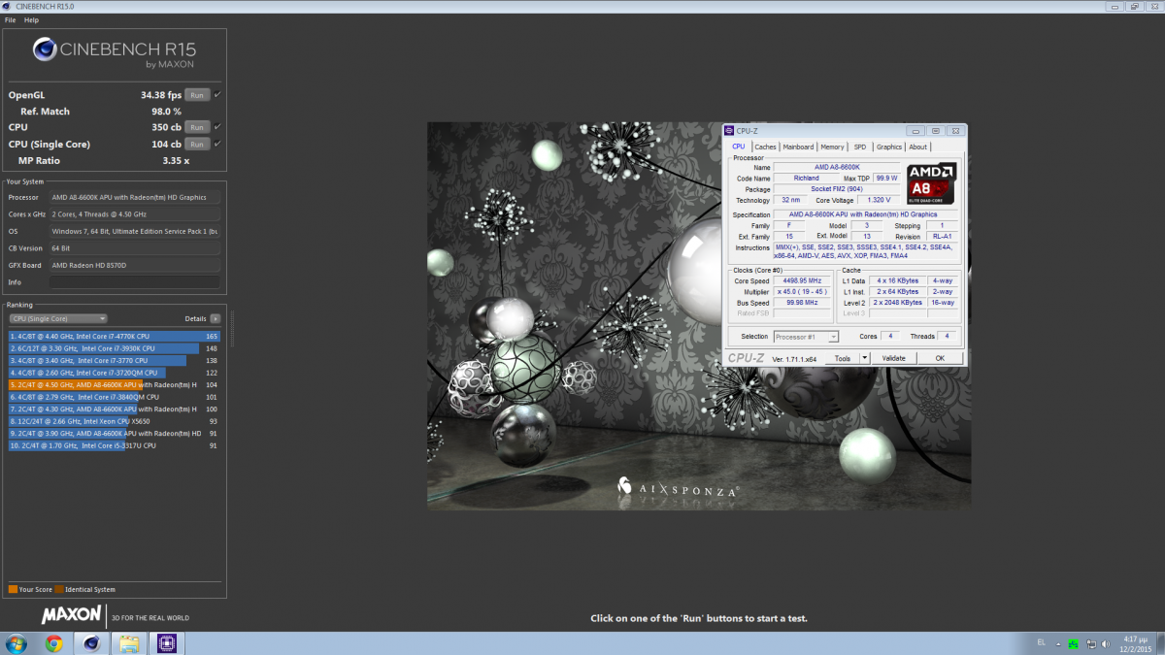Click the Processor name field in Cinebench
The width and height of the screenshot is (1165, 655).
point(135,197)
